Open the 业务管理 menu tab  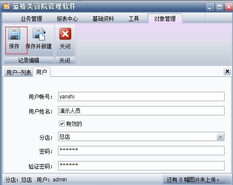(x=31, y=19)
